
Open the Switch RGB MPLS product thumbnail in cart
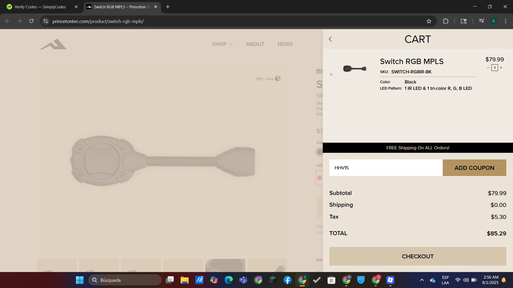click(355, 69)
